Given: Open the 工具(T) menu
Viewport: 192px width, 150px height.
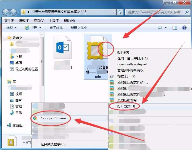Looking at the screenshot, I should (54, 21).
